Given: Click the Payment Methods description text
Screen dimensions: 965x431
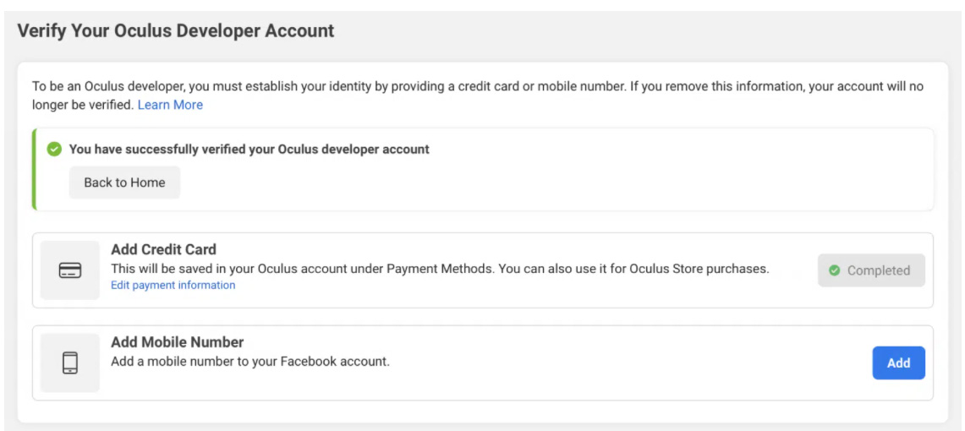Looking at the screenshot, I should pyautogui.click(x=440, y=269).
